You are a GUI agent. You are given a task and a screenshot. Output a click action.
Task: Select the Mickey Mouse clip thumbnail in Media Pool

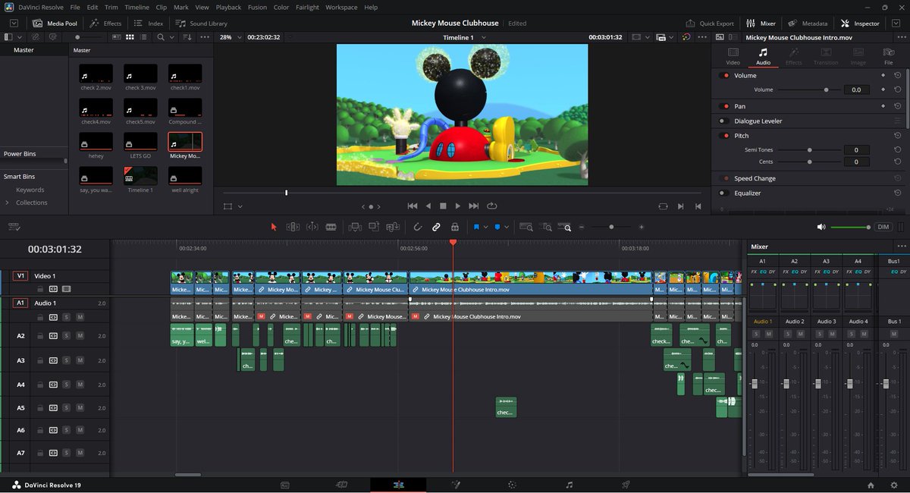pyautogui.click(x=184, y=141)
